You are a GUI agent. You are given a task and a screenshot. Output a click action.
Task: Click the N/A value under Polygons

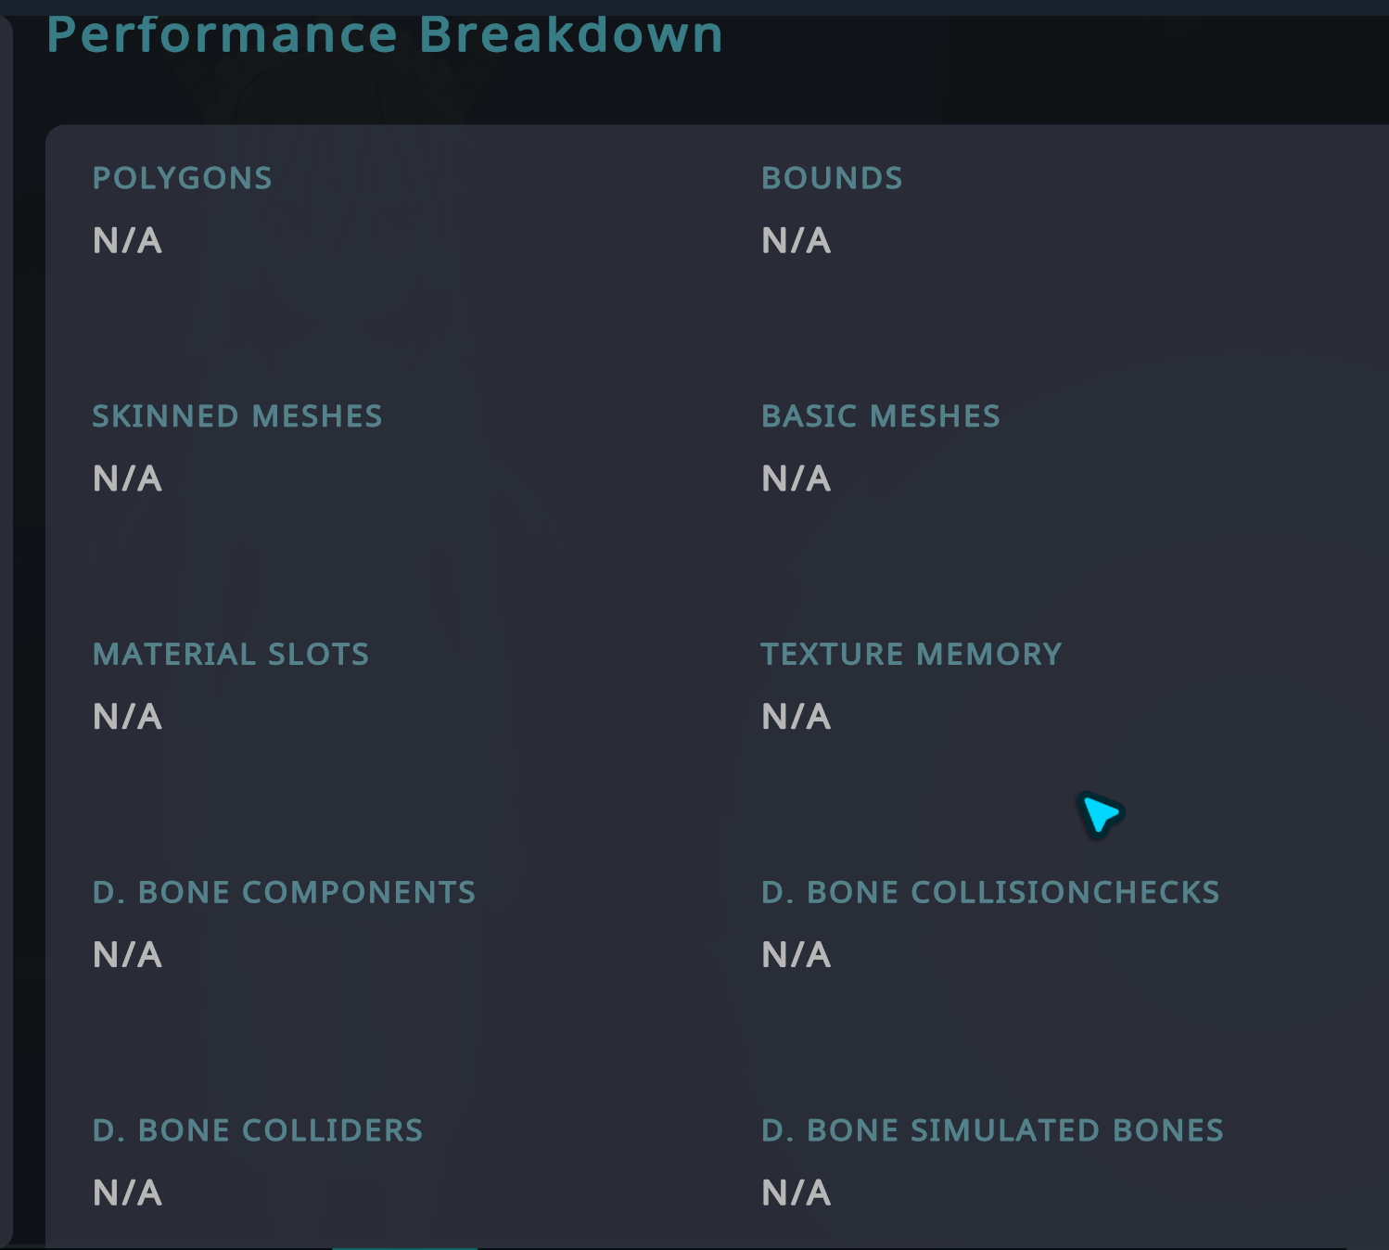pos(128,240)
